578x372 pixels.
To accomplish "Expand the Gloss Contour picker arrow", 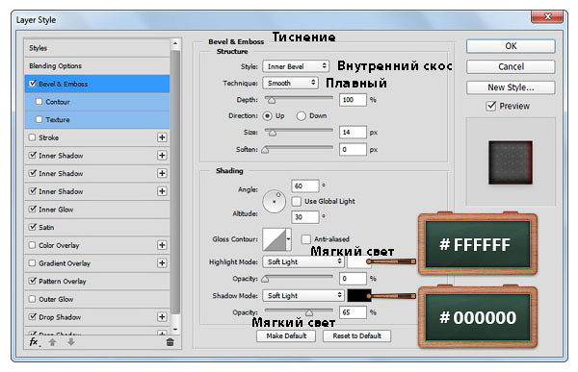I will pyautogui.click(x=289, y=239).
